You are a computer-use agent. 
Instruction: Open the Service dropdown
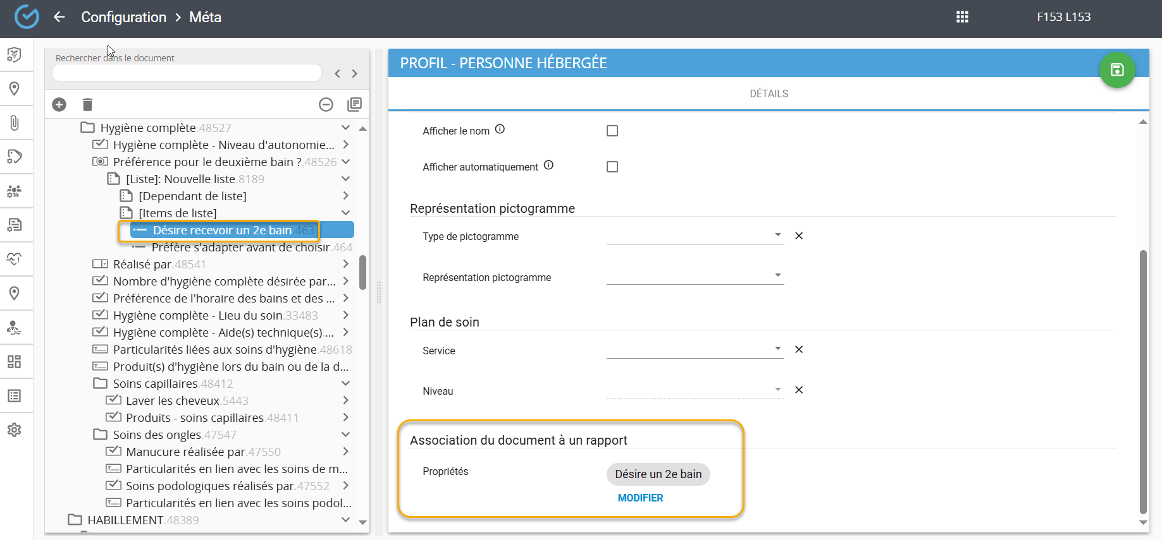coord(695,349)
